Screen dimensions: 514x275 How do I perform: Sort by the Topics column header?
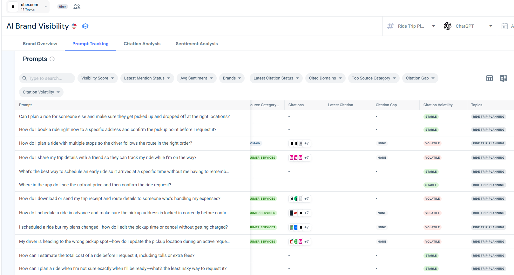(x=477, y=105)
